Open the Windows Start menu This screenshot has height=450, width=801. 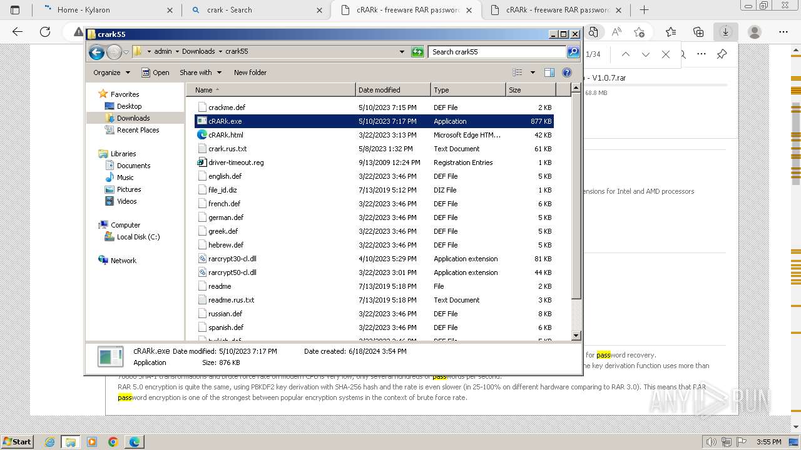(17, 442)
